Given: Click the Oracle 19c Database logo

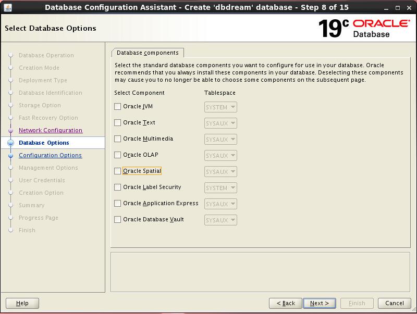Looking at the screenshot, I should click(364, 28).
